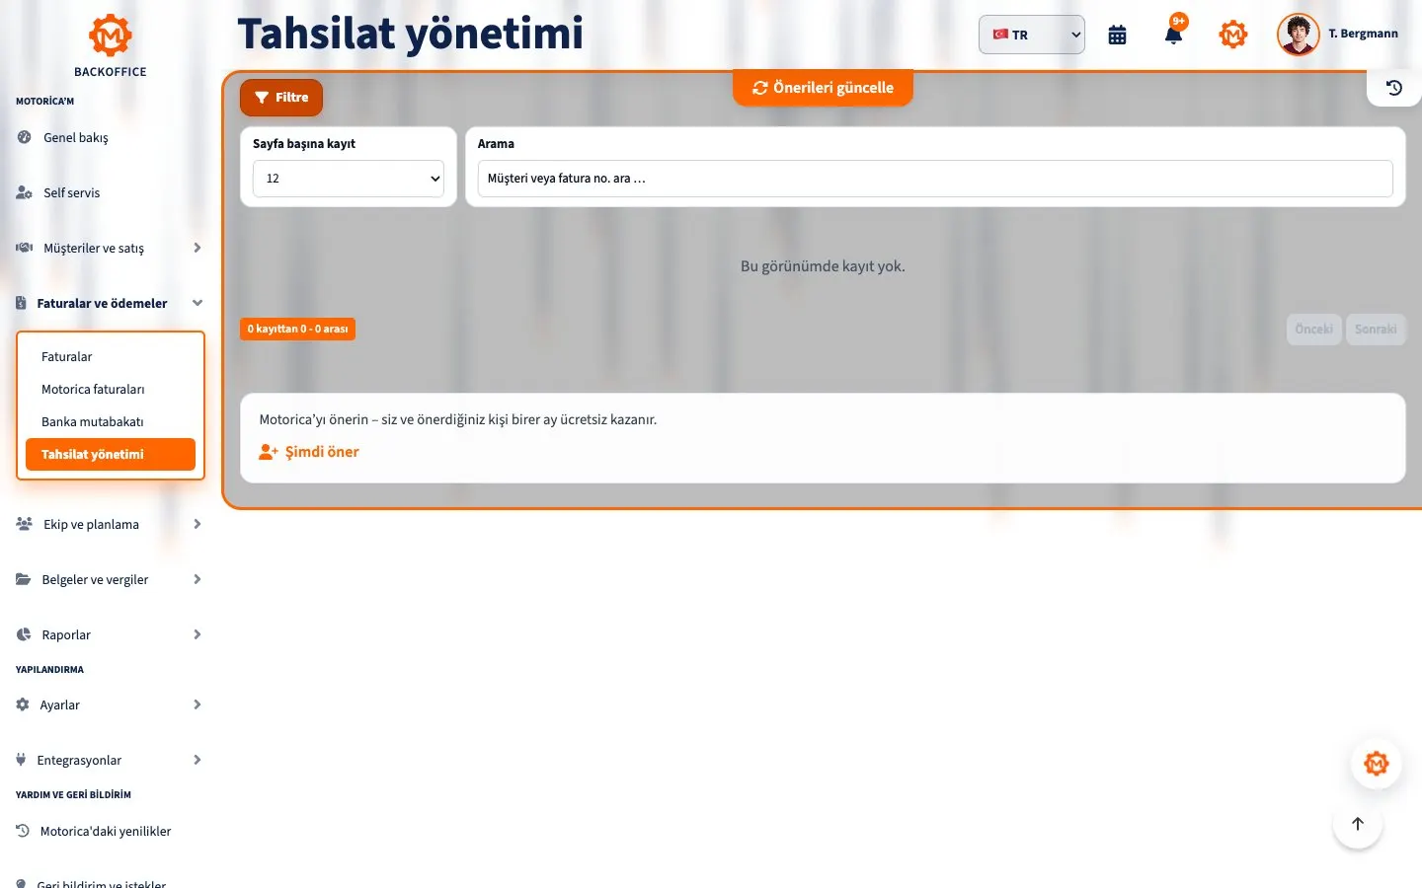Open Faturalar submenu item
Viewport: 1422px width, 888px height.
tap(111, 356)
